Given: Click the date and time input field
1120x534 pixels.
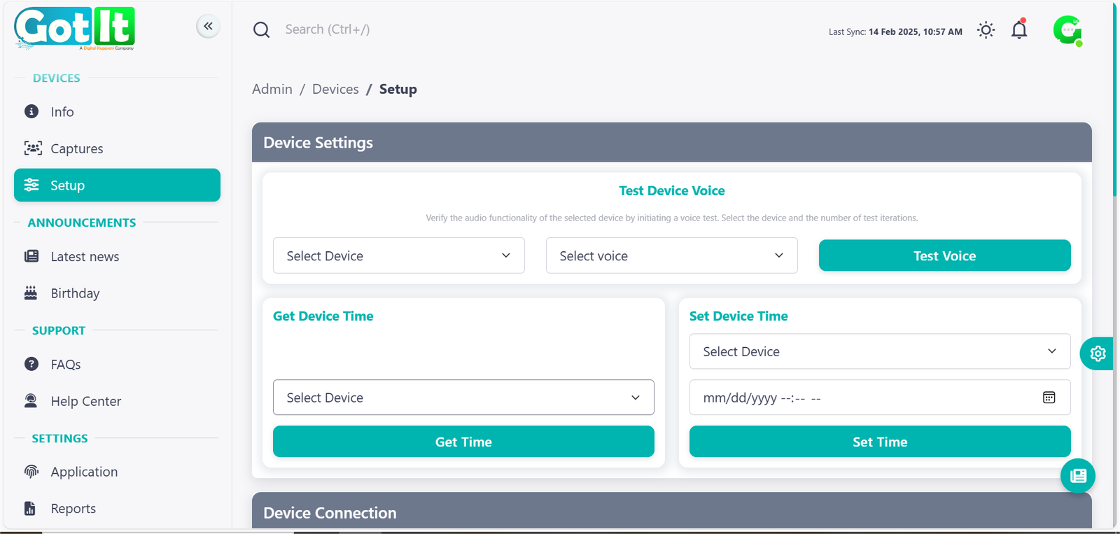Looking at the screenshot, I should 861,398.
